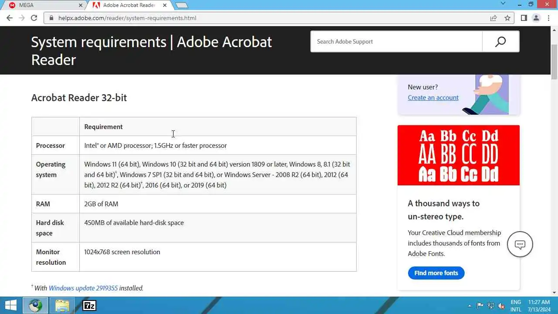
Task: Open the Windows update 2919355 link
Action: point(83,288)
